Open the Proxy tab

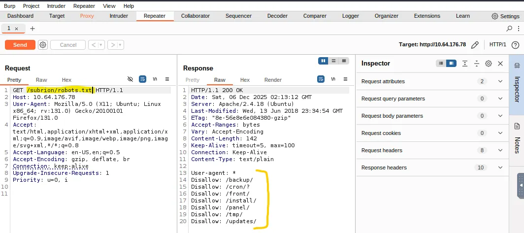coord(87,16)
